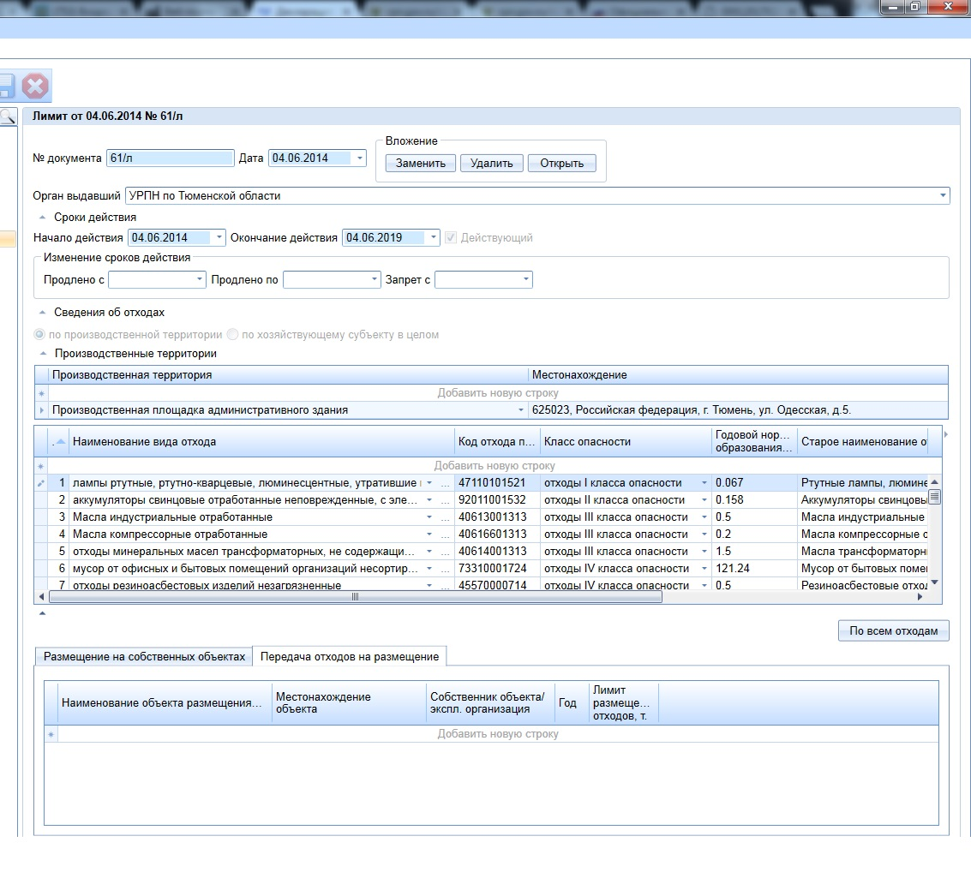Screen dimensions: 971x878
Task: Click the blue floppy-disk save icon
Action: (5, 87)
